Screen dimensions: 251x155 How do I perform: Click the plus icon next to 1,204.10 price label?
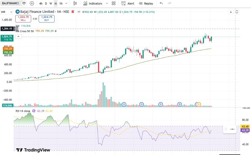(16, 29)
